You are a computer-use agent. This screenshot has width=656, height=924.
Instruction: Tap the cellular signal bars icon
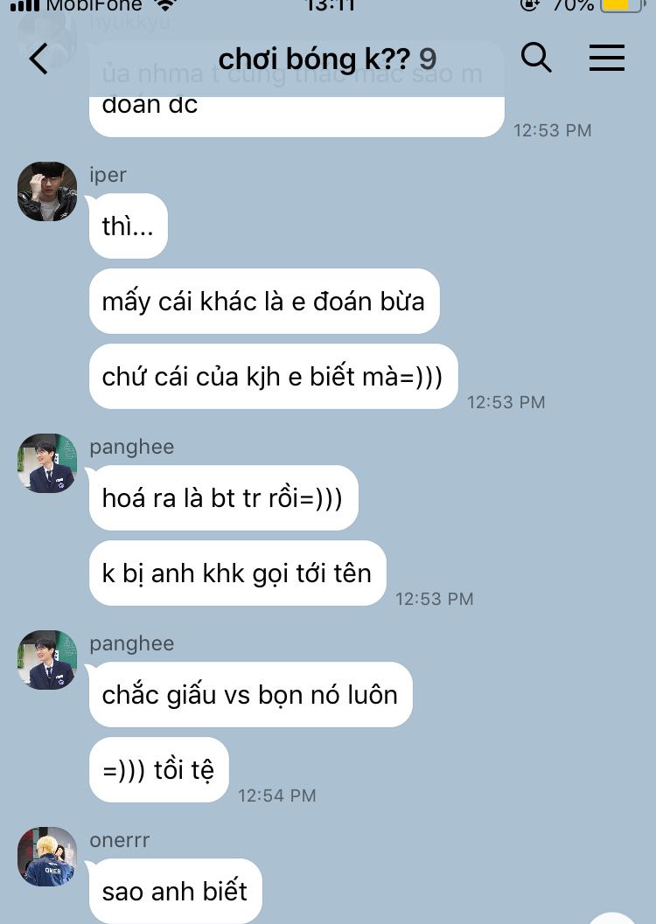[x=24, y=6]
